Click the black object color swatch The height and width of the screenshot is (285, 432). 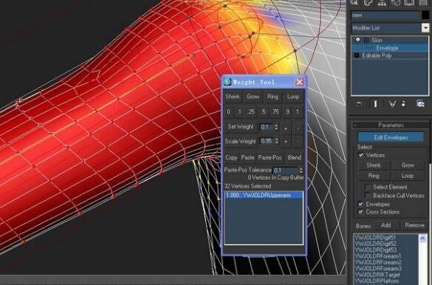(425, 16)
